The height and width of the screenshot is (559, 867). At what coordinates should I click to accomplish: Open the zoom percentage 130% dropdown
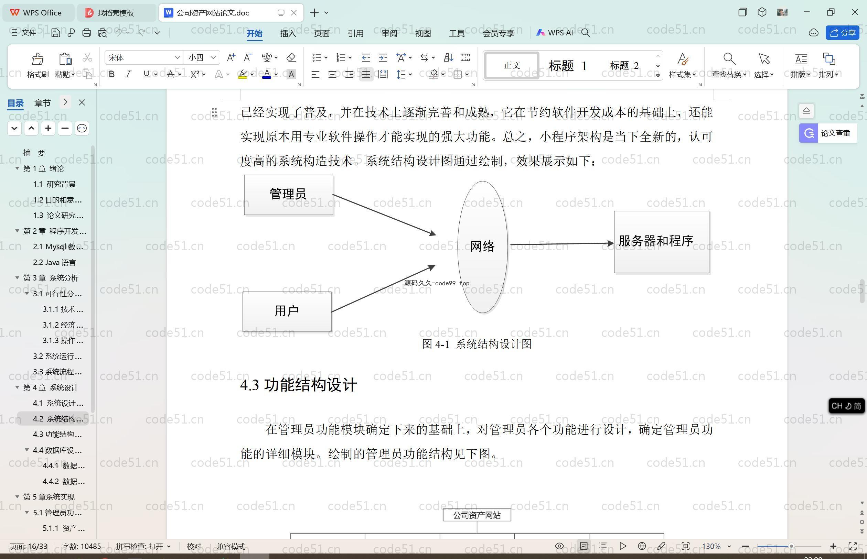[729, 546]
